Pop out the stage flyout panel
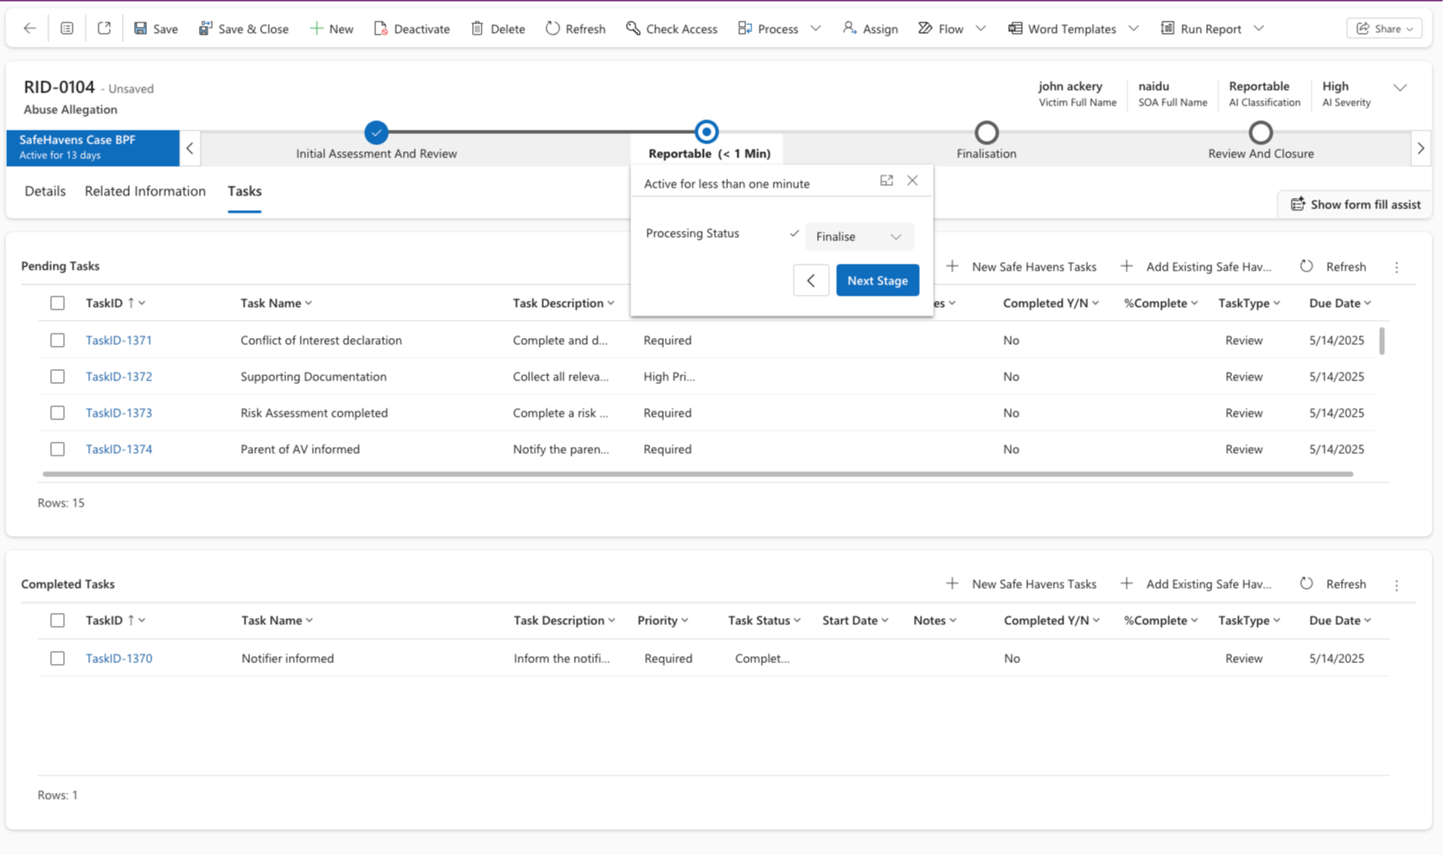This screenshot has width=1443, height=855. pyautogui.click(x=886, y=181)
